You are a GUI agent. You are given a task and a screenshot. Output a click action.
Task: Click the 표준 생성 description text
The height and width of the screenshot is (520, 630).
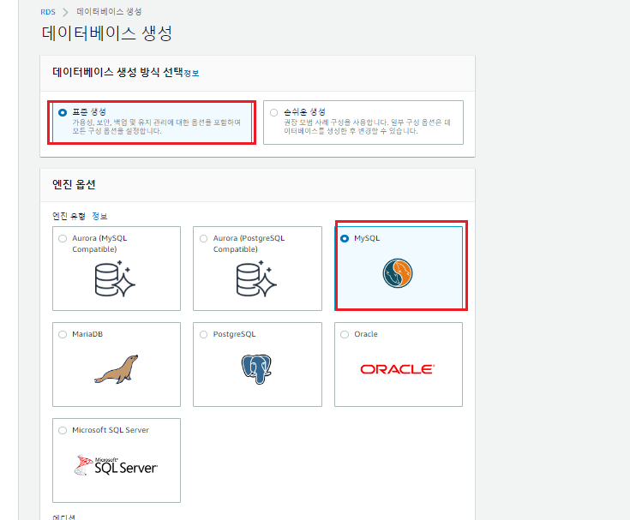(x=157, y=127)
